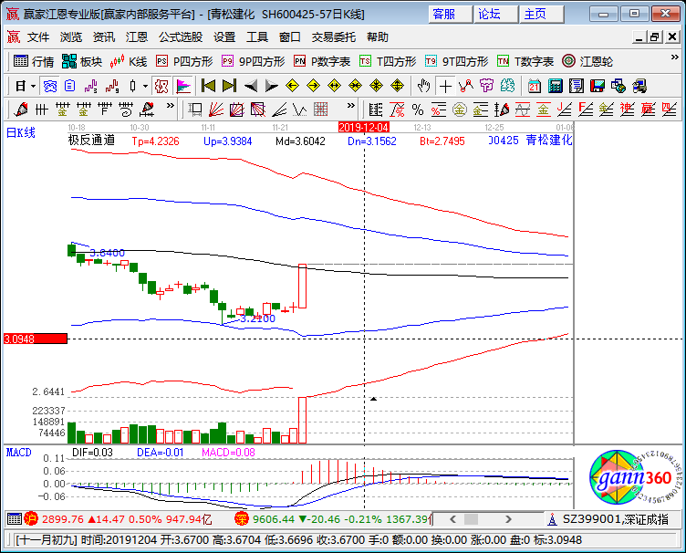The image size is (686, 553).
Task: Toggle the blue 赢 indicator icon
Action: pos(50,86)
